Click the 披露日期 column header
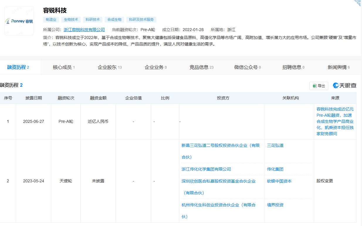 pos(33,98)
